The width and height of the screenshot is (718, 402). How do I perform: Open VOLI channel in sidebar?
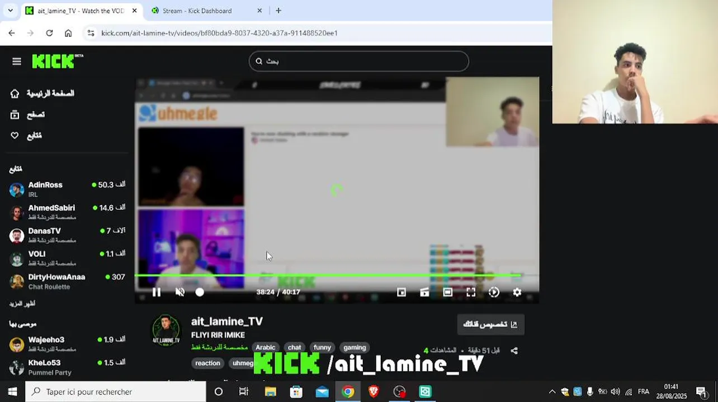67,258
